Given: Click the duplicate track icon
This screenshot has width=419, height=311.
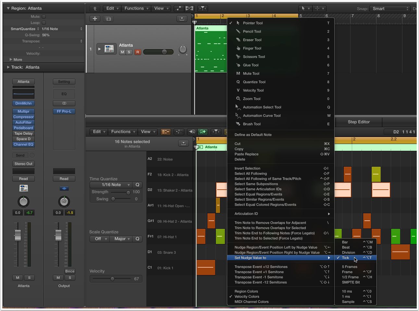Looking at the screenshot, I should click(108, 19).
